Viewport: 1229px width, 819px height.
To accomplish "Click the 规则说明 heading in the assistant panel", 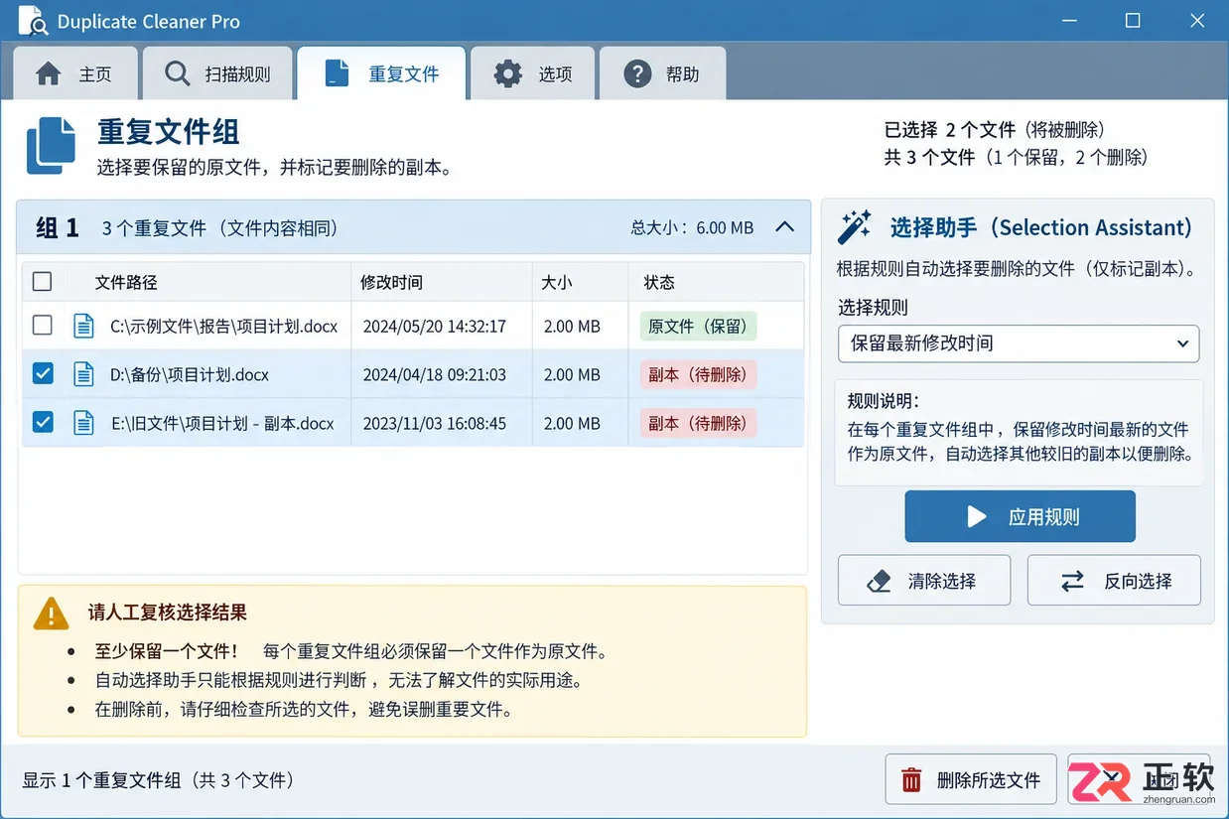I will point(884,401).
